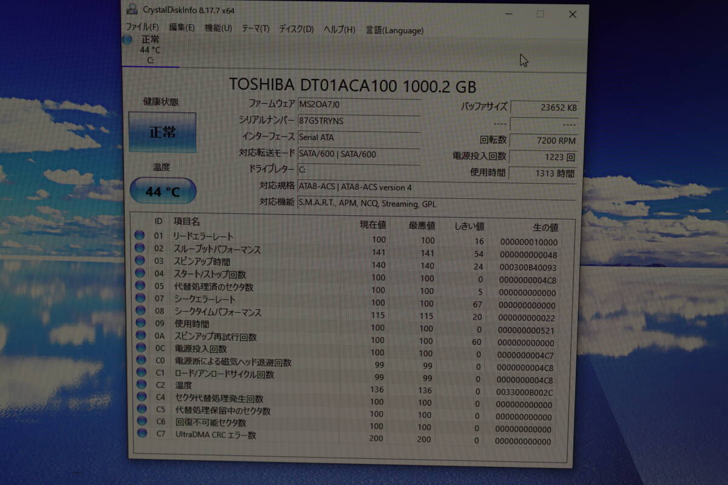Click the status orb for ID C5 代替処理保留中のセクタ数

142,409
